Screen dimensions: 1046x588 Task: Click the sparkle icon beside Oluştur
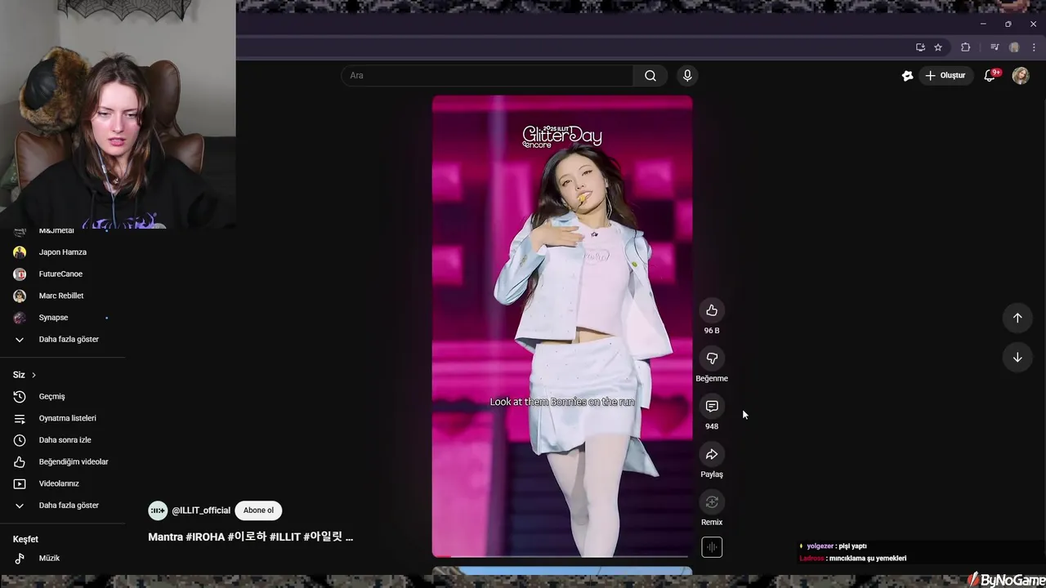click(x=907, y=75)
